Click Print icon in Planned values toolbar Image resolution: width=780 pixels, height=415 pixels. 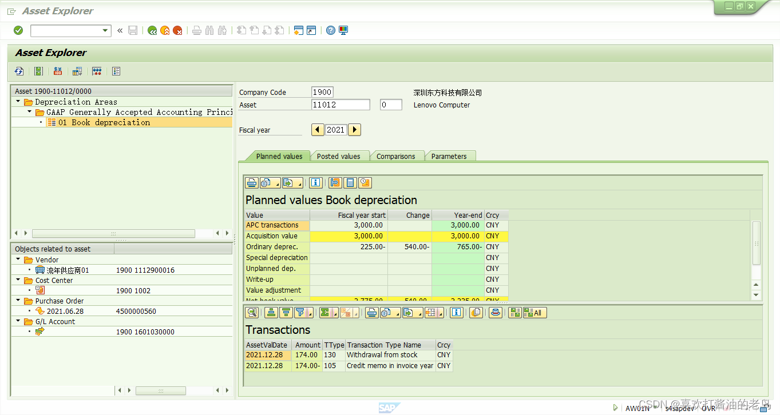252,183
